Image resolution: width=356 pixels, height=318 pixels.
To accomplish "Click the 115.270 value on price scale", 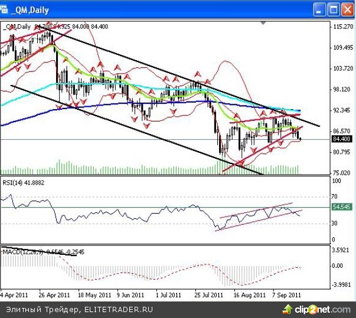I will click(x=342, y=27).
